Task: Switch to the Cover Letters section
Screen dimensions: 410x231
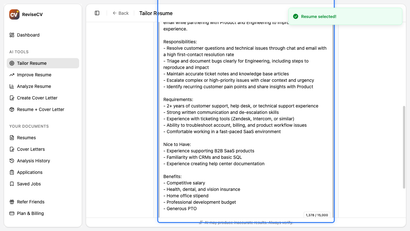Action: pos(31,149)
